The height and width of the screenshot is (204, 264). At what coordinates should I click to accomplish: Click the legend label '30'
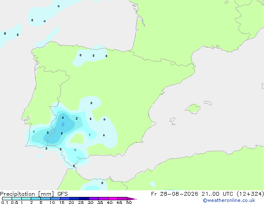[90, 202]
